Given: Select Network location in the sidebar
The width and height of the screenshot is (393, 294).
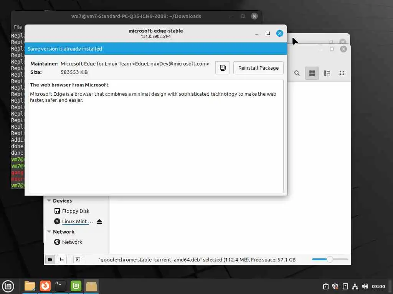Looking at the screenshot, I should (68, 242).
